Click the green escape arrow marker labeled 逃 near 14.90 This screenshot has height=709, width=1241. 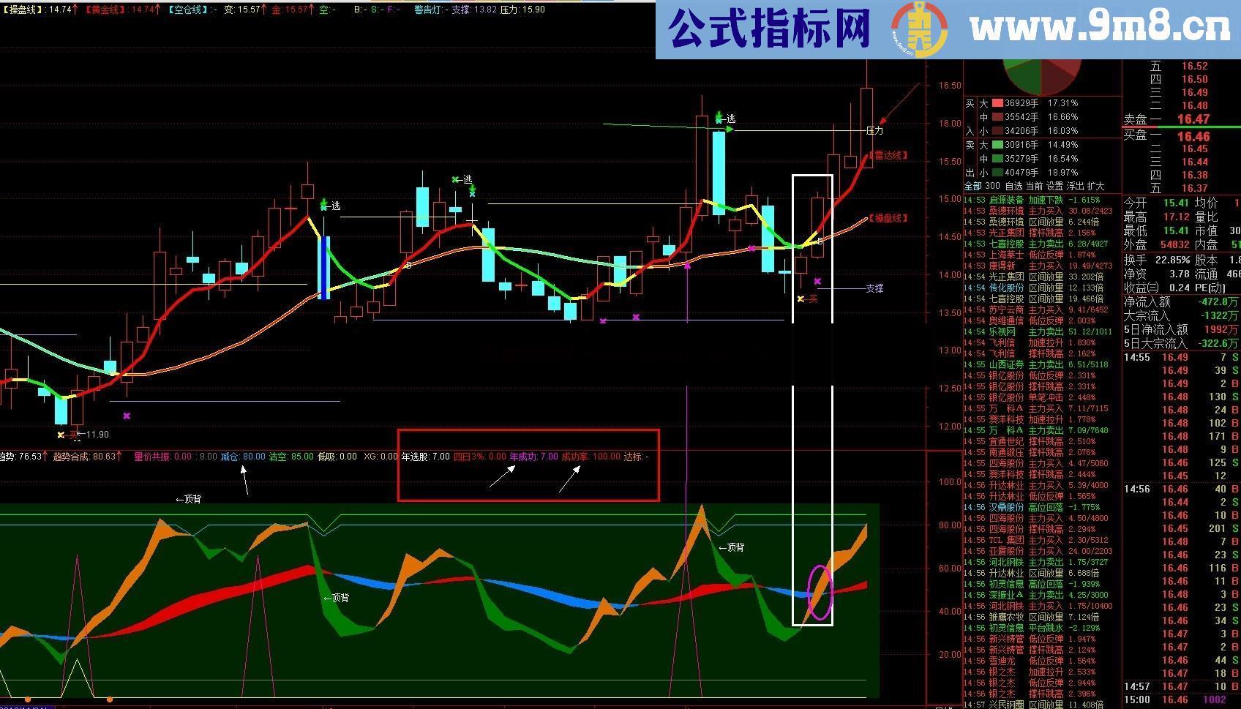[x=330, y=205]
